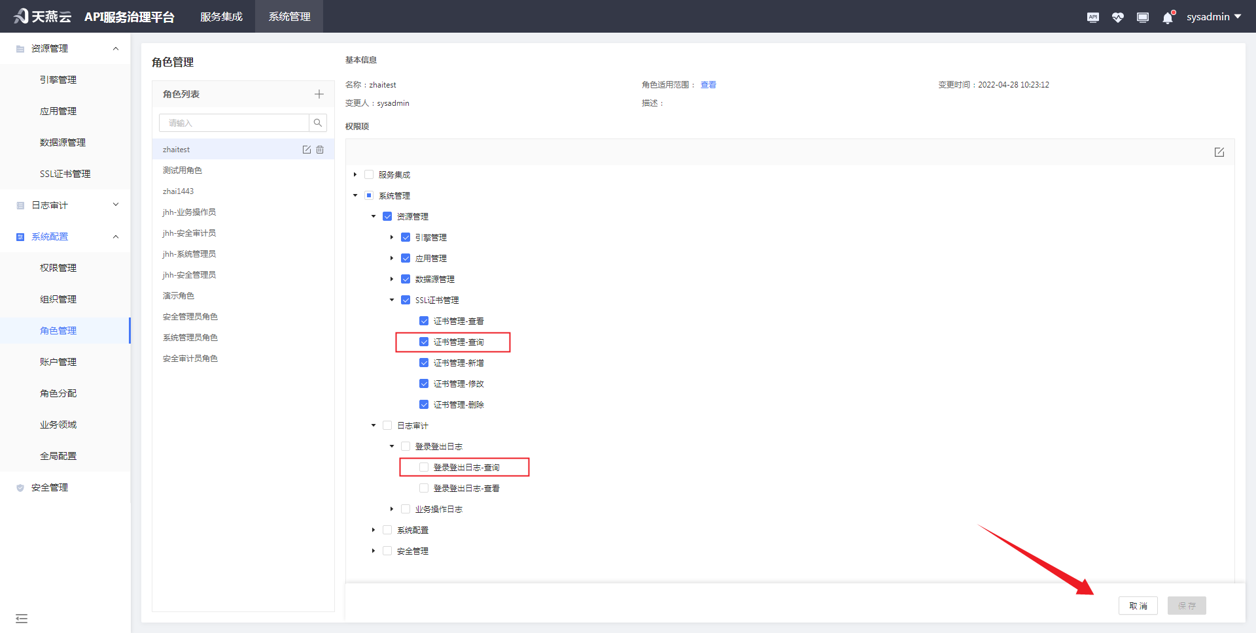The image size is (1256, 633).
Task: Click the search magnifier in role list
Action: point(318,122)
